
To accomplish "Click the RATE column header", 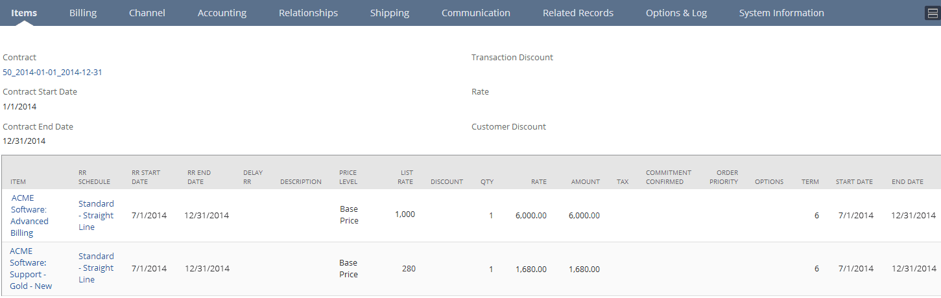I will pyautogui.click(x=539, y=182).
